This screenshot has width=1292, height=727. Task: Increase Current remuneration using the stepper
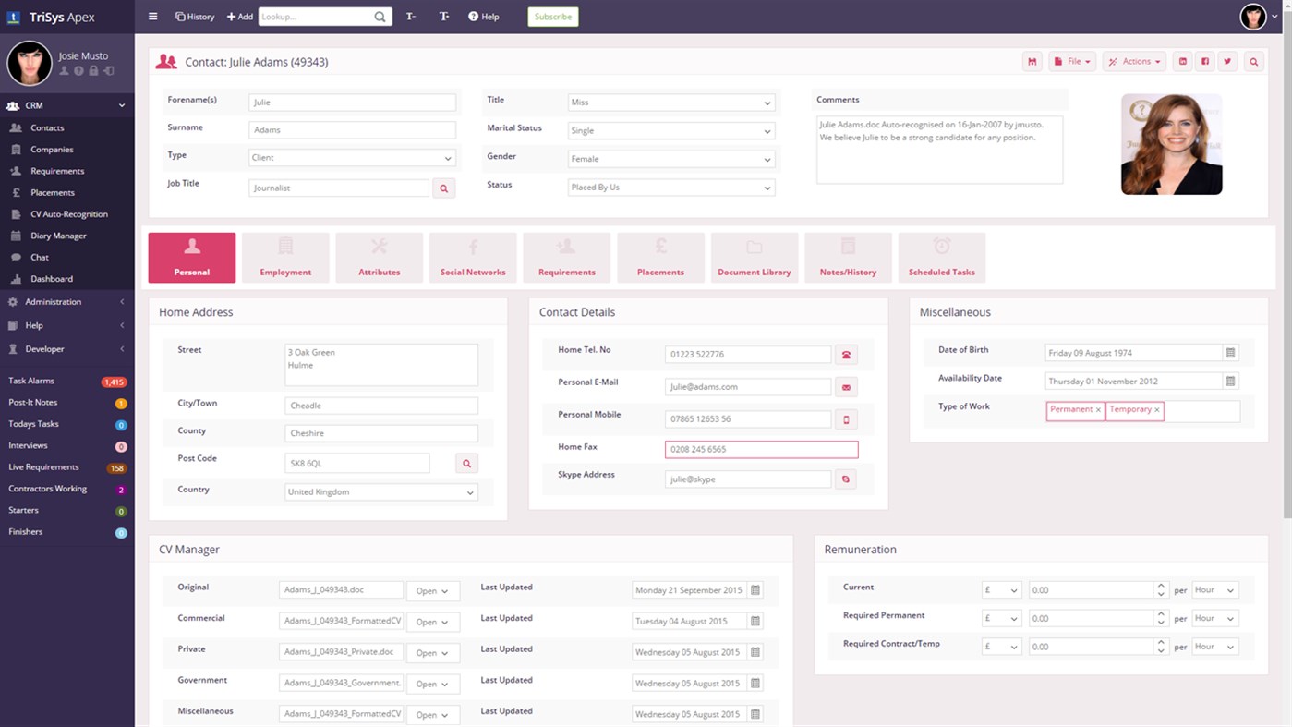point(1161,585)
